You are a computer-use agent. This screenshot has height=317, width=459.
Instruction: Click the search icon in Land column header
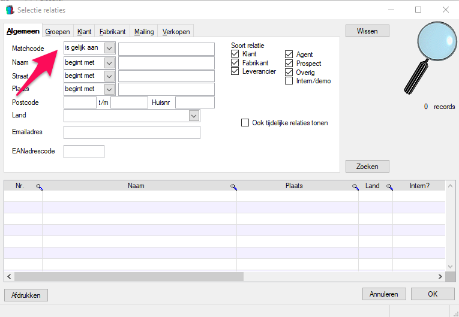tap(389, 187)
